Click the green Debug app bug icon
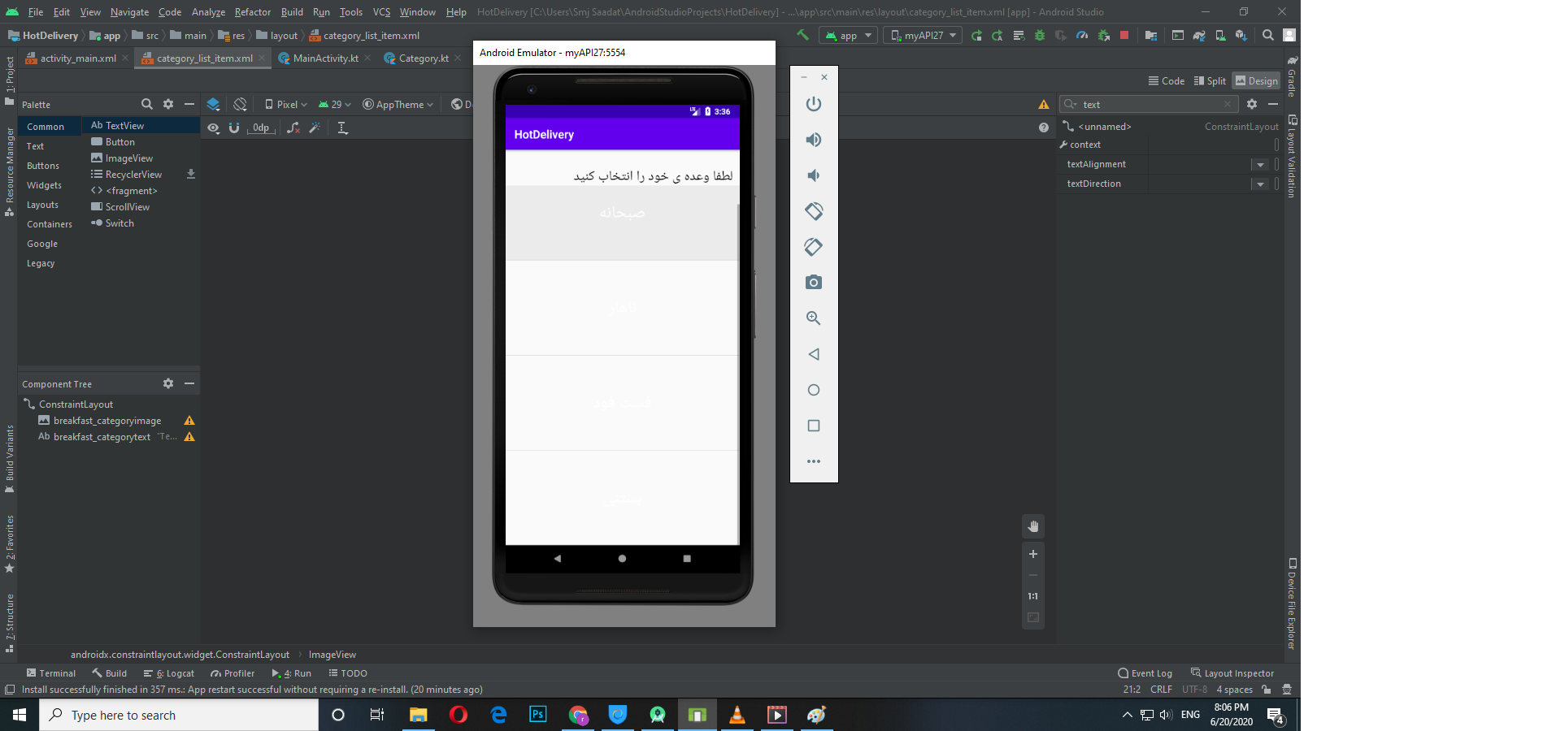This screenshot has width=1556, height=731. click(1040, 36)
